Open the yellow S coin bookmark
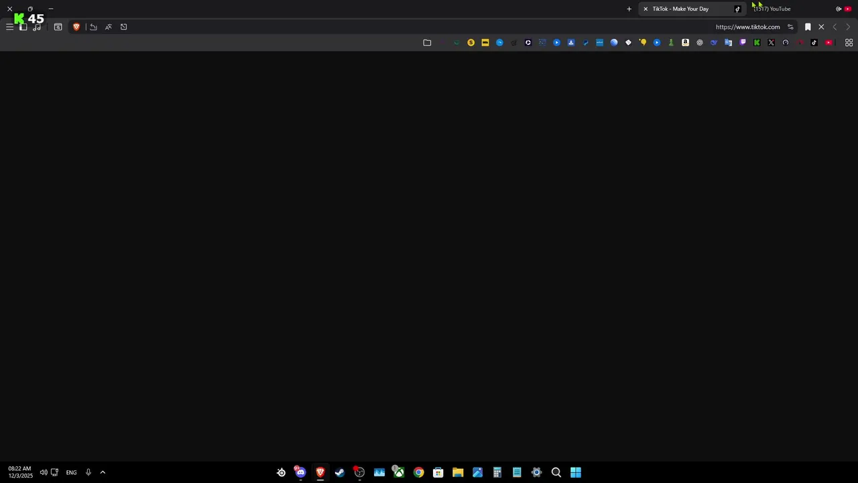858x483 pixels. 471,42
